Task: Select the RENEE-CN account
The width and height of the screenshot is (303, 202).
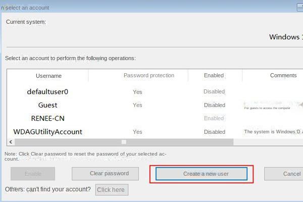Action: [155, 118]
